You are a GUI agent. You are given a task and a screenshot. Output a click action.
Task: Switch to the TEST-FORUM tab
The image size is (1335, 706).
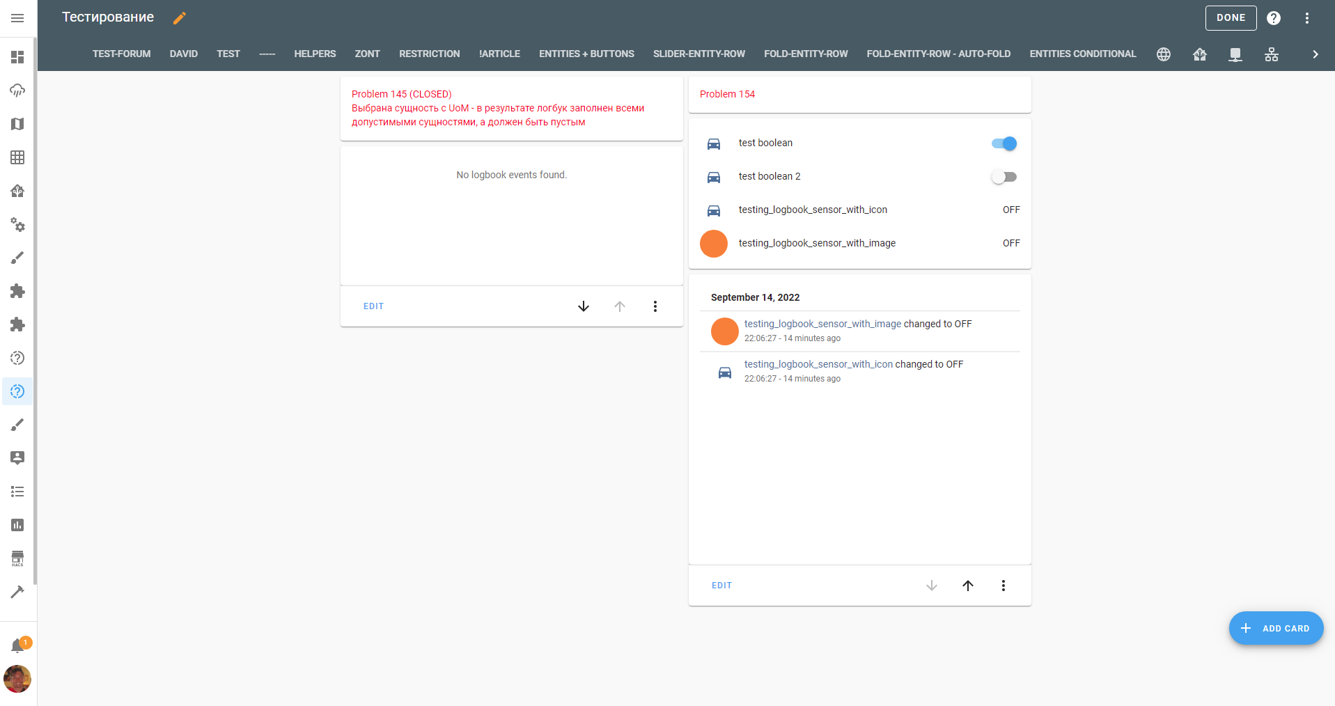point(121,54)
